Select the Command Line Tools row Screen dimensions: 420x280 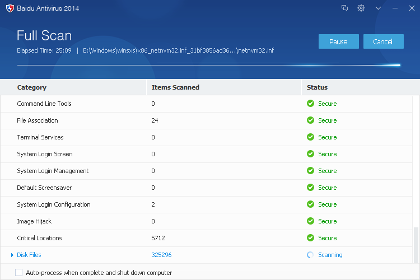[x=206, y=104]
